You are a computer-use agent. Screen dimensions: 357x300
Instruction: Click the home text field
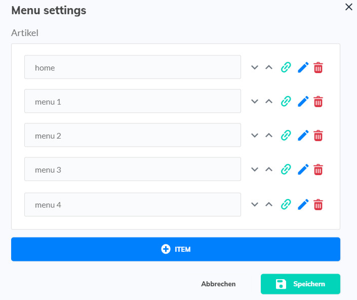click(132, 67)
